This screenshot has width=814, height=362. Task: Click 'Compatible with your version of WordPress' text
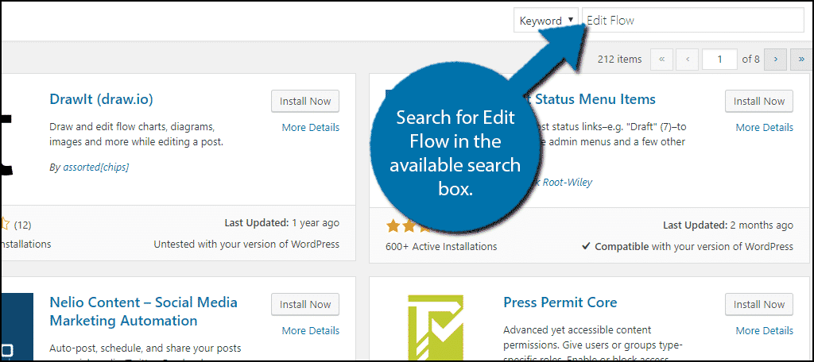point(688,246)
